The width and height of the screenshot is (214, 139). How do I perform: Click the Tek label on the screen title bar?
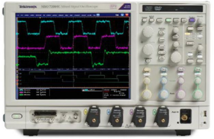(117, 15)
